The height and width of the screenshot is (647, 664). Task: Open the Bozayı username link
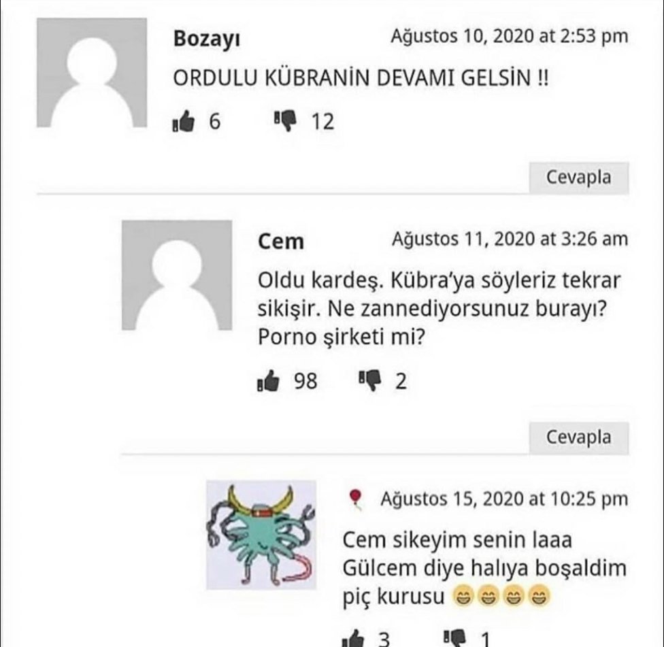coord(207,39)
